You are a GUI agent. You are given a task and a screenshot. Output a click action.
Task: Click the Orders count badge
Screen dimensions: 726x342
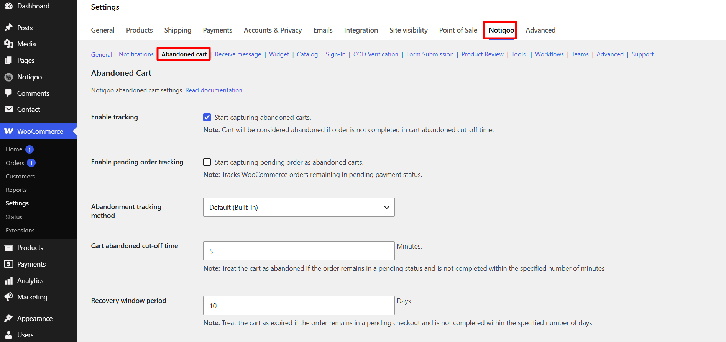31,163
